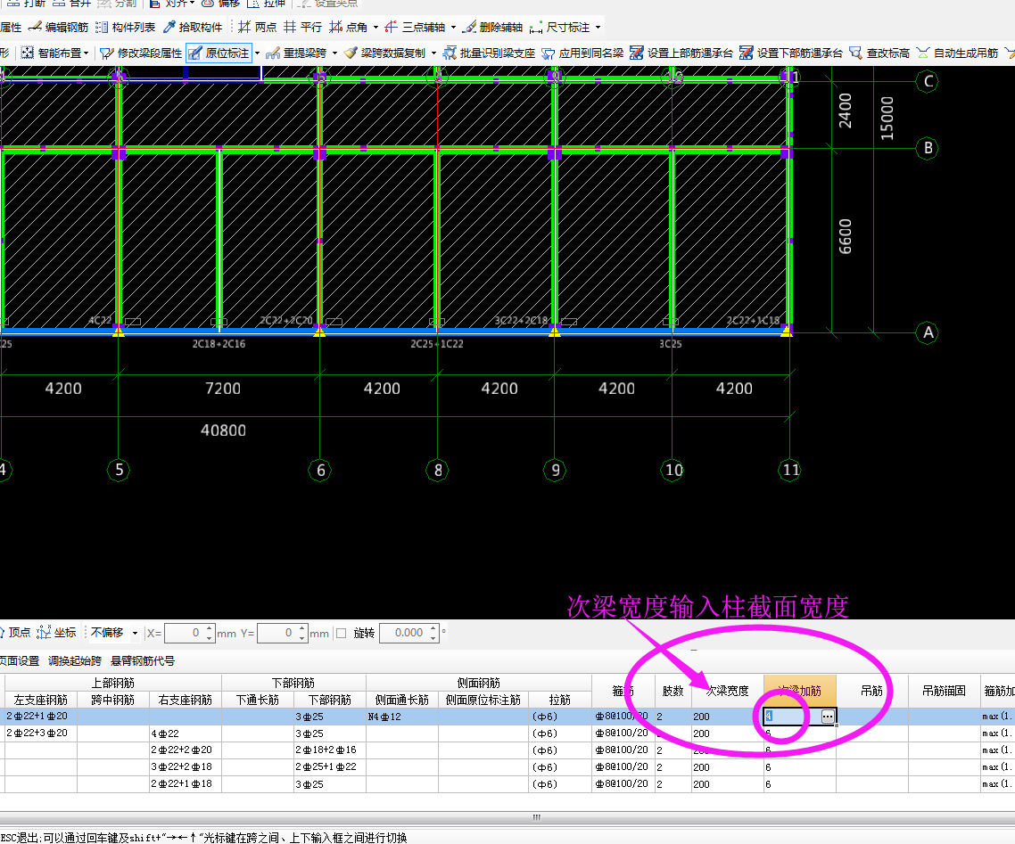Click 顶点 vertex snap button
The image size is (1015, 844).
click(x=15, y=633)
